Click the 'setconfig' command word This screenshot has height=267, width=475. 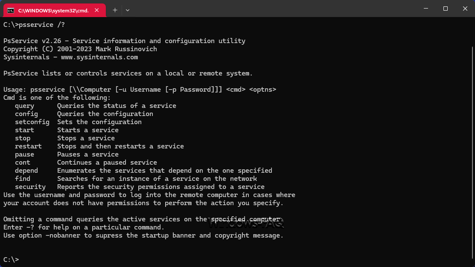point(32,122)
